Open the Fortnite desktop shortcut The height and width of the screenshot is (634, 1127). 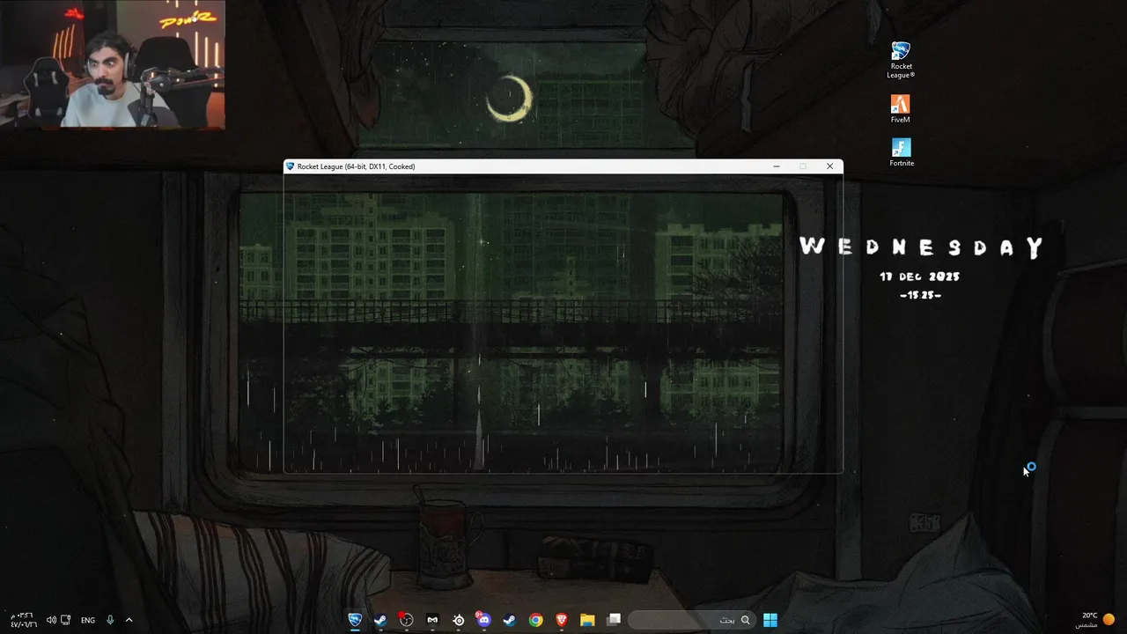pos(901,152)
